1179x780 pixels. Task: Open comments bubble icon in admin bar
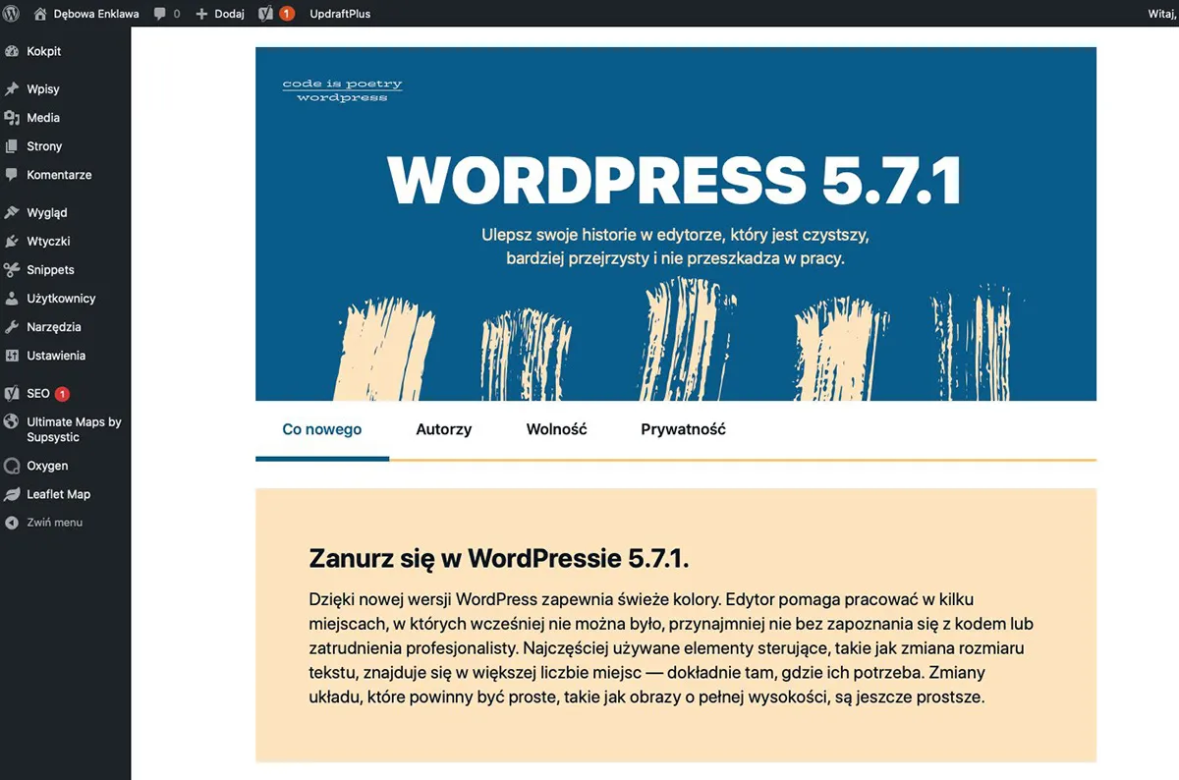pos(160,15)
